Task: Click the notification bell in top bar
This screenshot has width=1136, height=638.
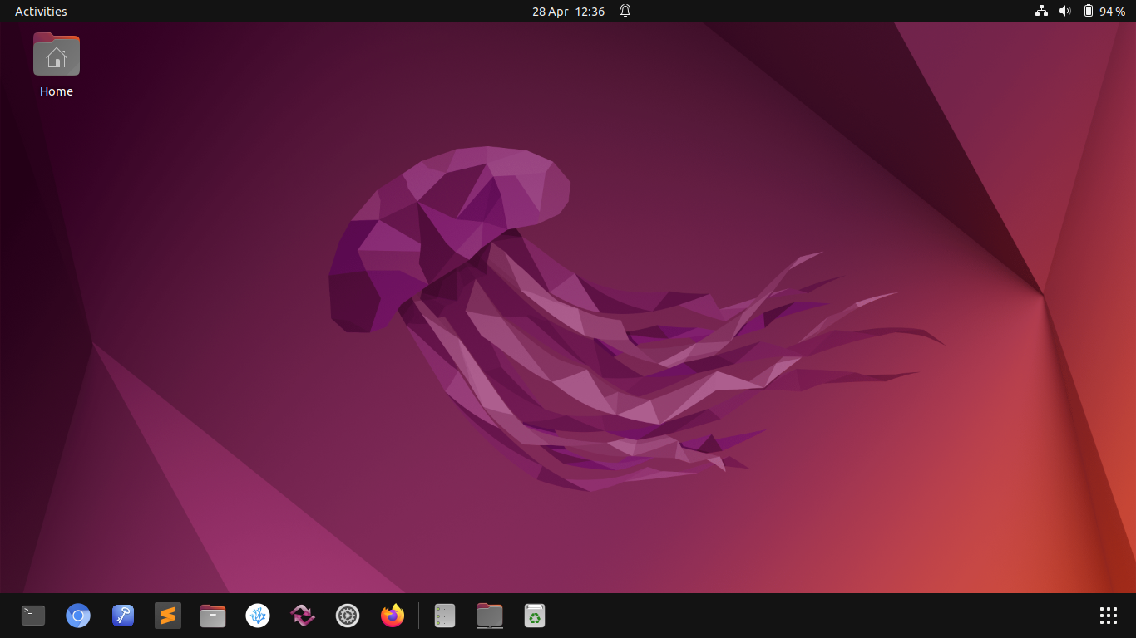Action: pyautogui.click(x=625, y=12)
